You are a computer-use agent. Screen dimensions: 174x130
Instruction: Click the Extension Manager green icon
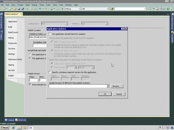168,9
